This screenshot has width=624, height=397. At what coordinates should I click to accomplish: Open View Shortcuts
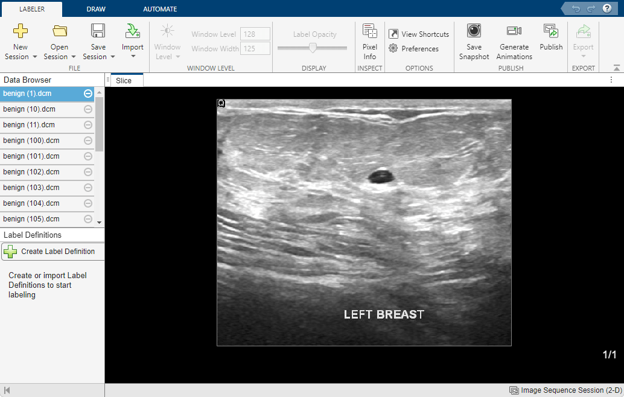tap(419, 34)
